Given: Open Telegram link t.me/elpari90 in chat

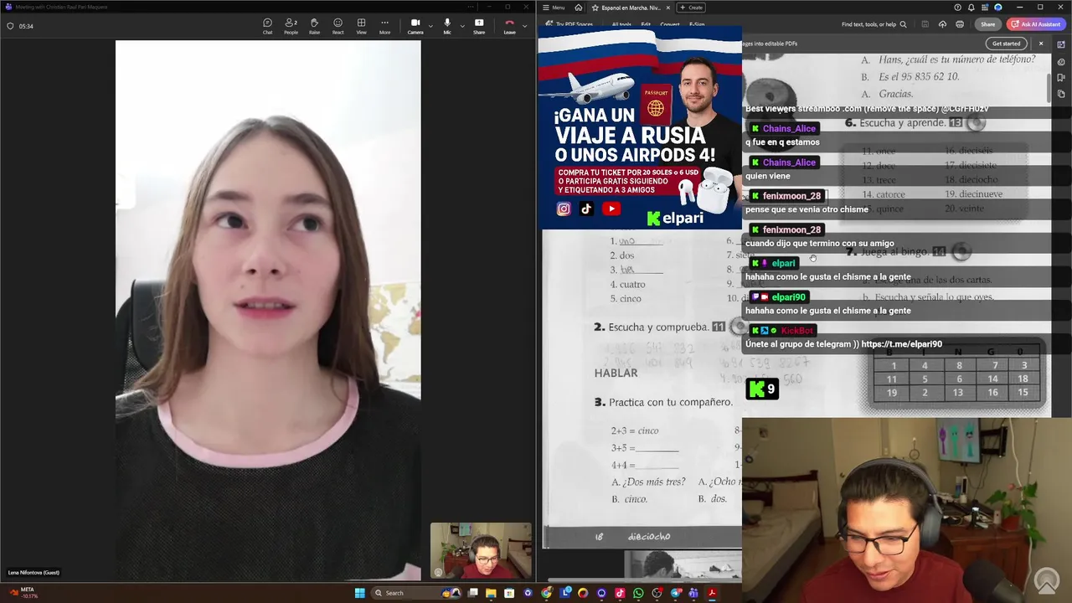Looking at the screenshot, I should 901,344.
